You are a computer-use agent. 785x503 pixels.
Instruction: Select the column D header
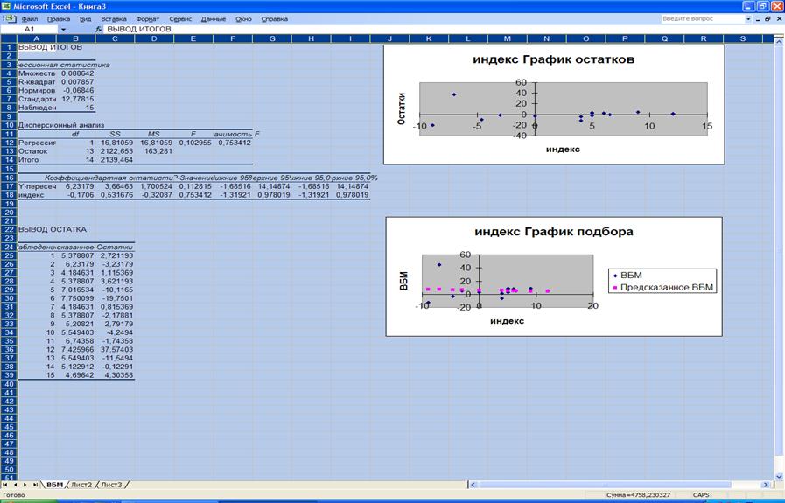152,38
